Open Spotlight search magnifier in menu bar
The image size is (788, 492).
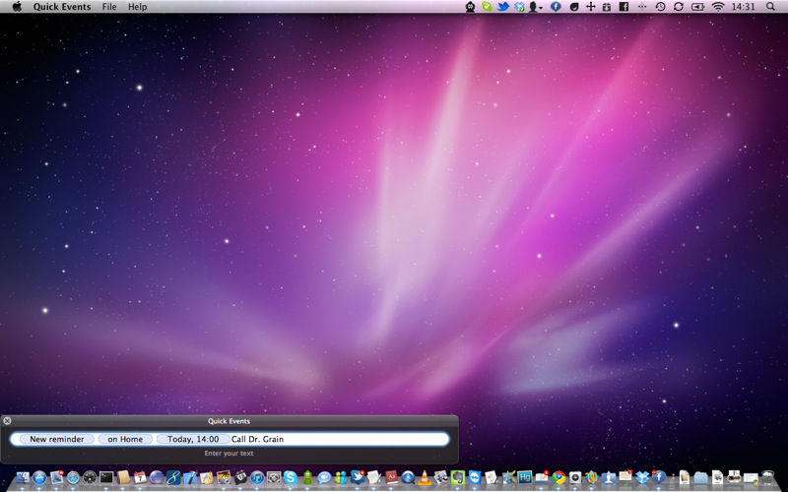(770, 7)
